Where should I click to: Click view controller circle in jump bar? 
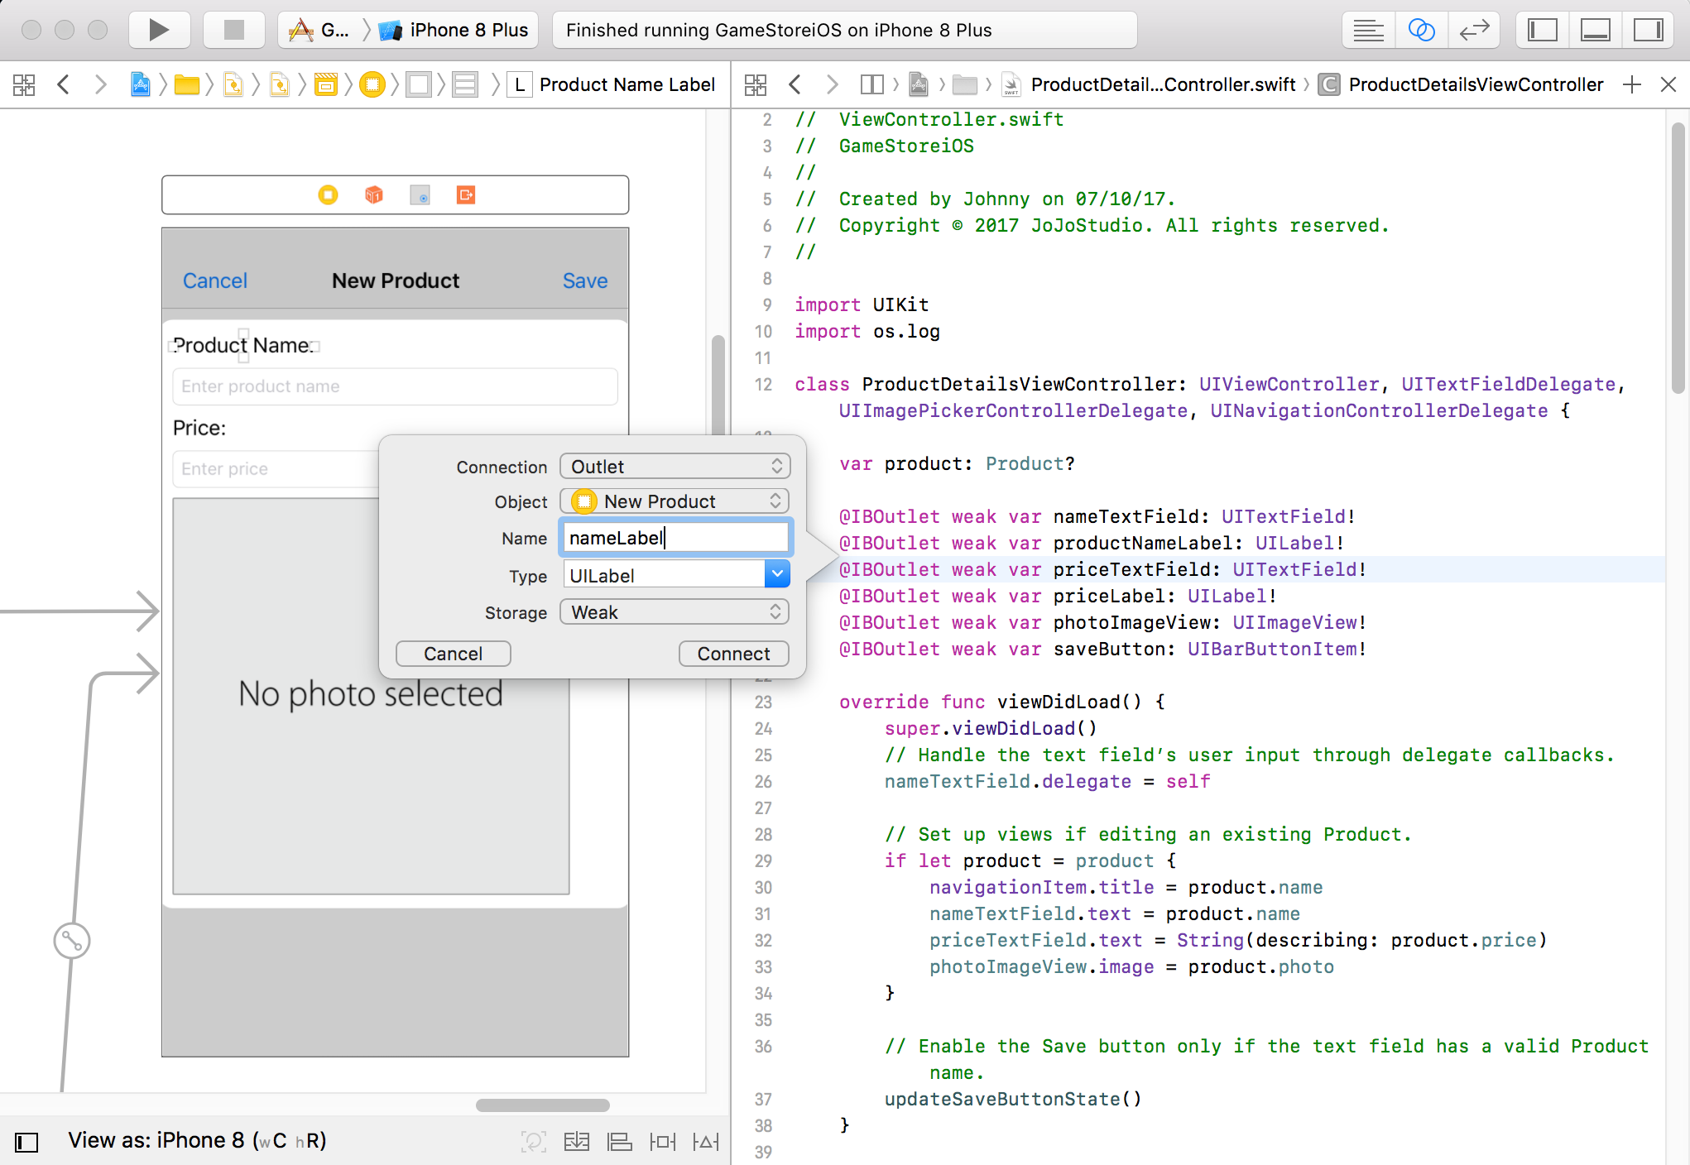372,84
